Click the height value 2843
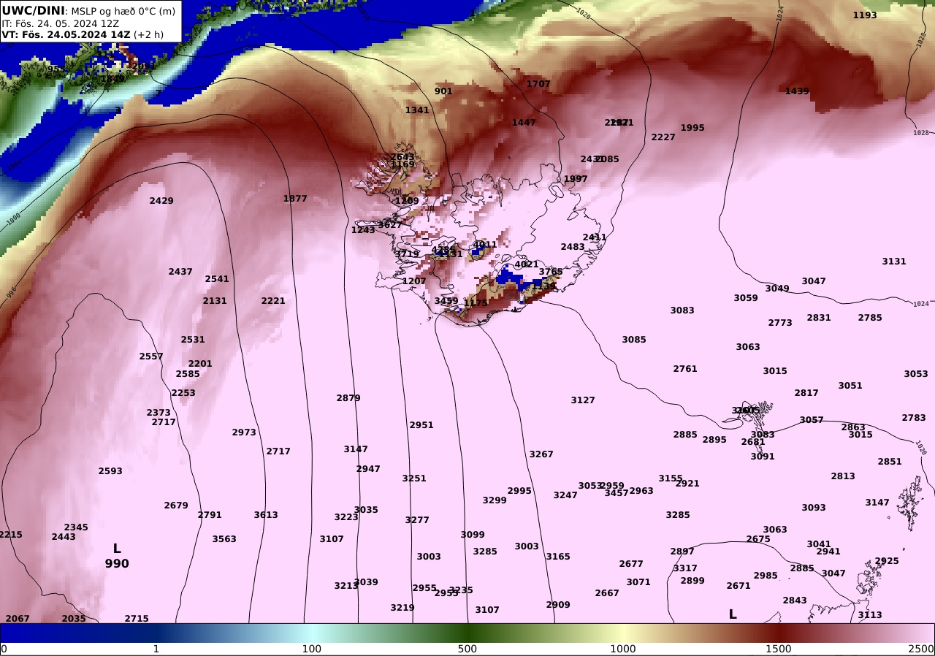The image size is (935, 656). point(795,600)
